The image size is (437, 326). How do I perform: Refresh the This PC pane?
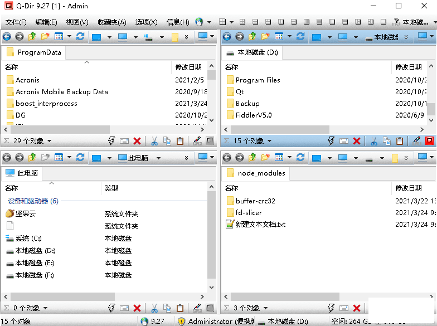coord(80,158)
